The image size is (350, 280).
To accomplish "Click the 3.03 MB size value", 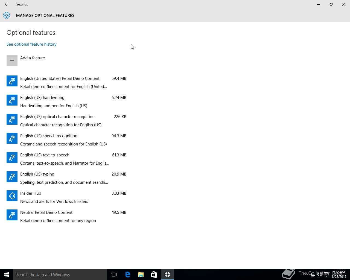I will pyautogui.click(x=119, y=193).
